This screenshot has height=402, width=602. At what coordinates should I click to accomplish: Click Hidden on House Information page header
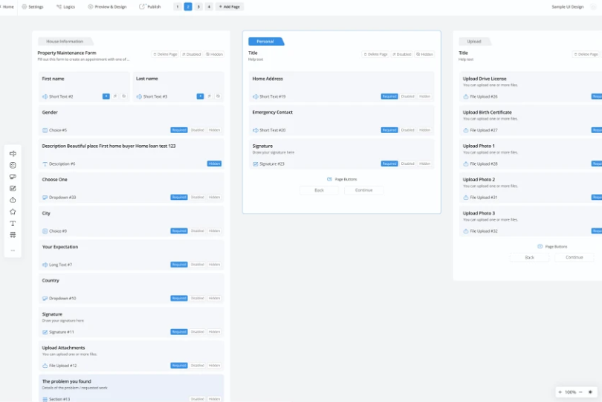[x=214, y=54]
